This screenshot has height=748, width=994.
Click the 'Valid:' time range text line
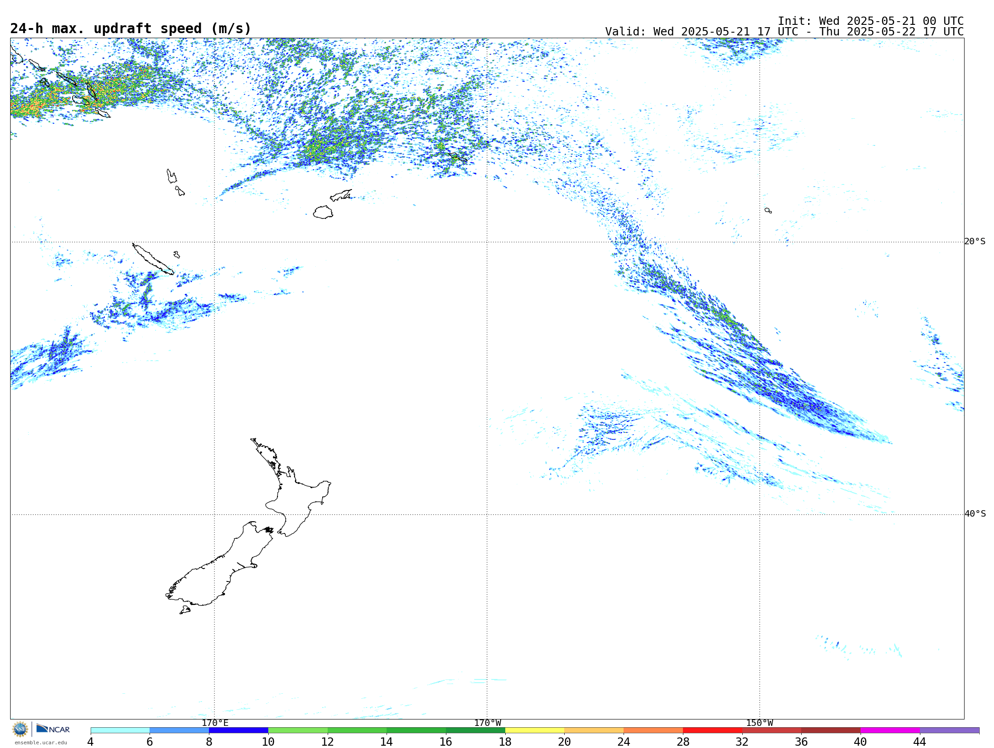pos(784,32)
